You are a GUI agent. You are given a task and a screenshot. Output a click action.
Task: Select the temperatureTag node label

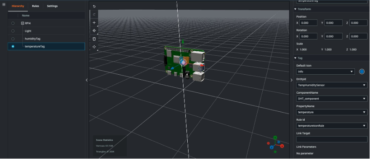pyautogui.click(x=35, y=46)
